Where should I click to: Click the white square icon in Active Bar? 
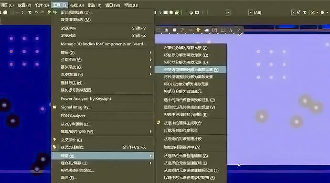point(174,30)
